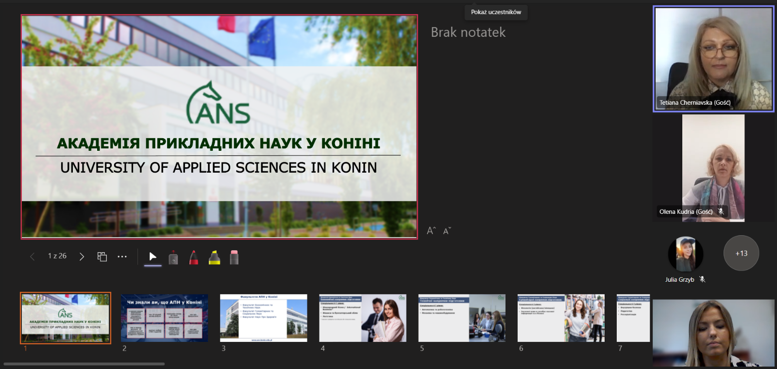The height and width of the screenshot is (369, 777).
Task: Click the Olena Kudria video tile
Action: tap(713, 168)
